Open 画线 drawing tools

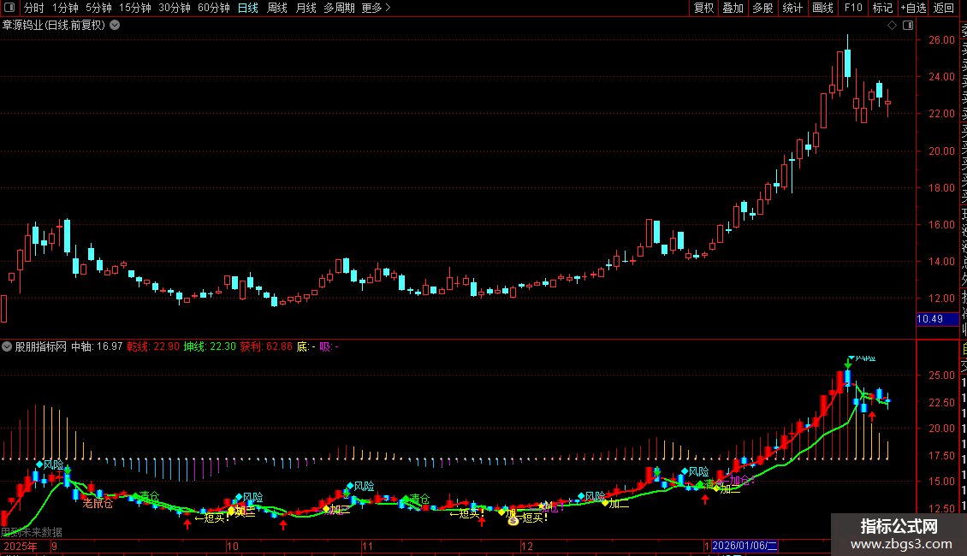pyautogui.click(x=822, y=8)
